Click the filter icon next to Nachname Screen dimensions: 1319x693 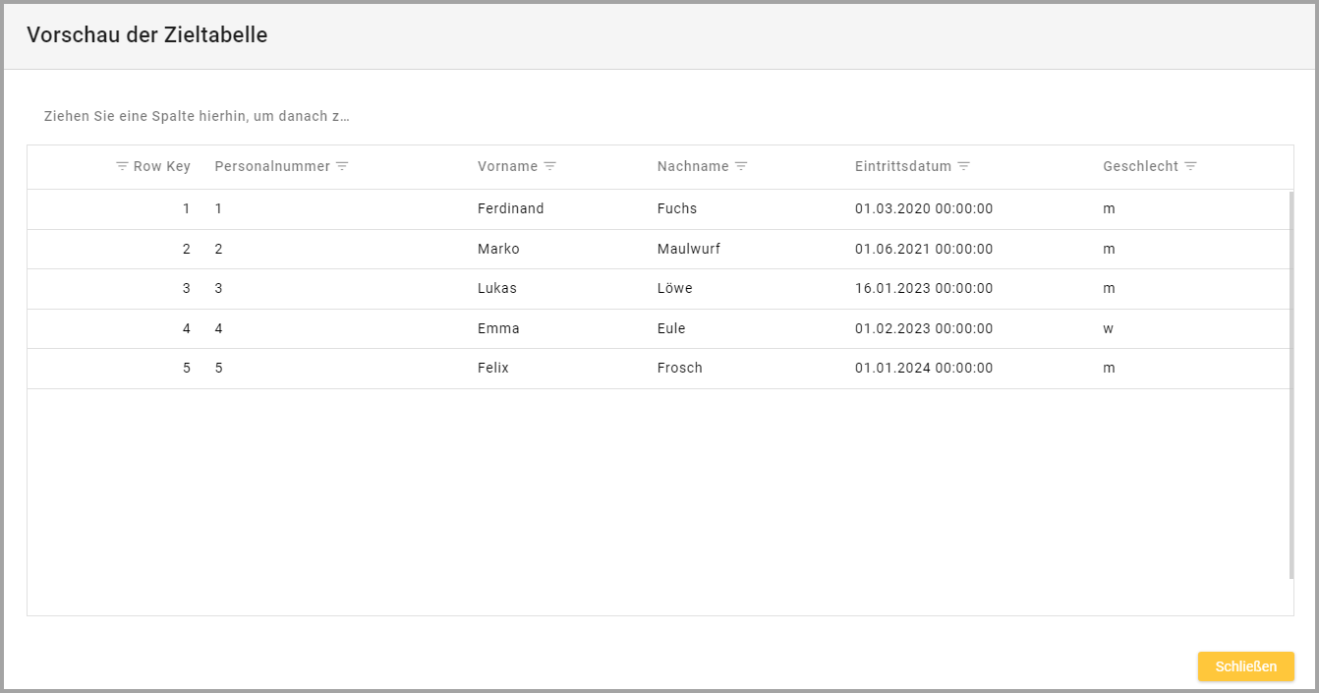tap(741, 166)
